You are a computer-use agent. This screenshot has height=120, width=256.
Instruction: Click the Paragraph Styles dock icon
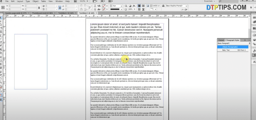(x=254, y=56)
